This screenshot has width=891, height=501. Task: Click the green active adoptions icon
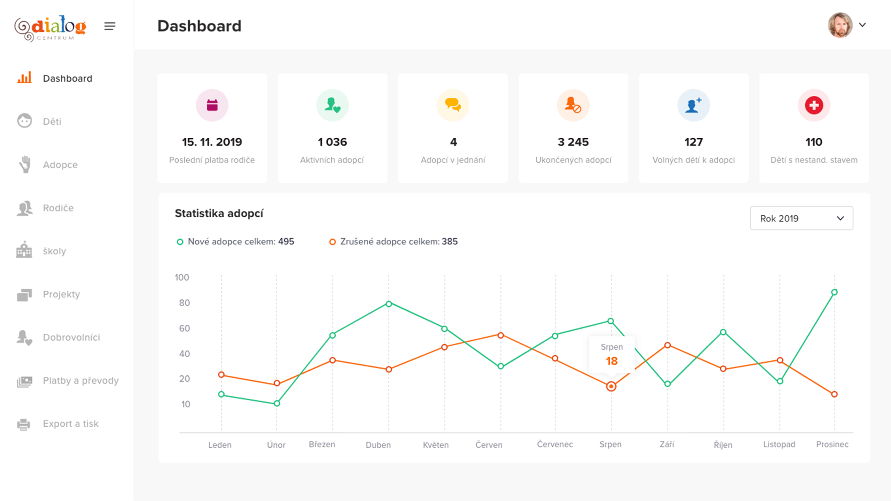point(332,105)
